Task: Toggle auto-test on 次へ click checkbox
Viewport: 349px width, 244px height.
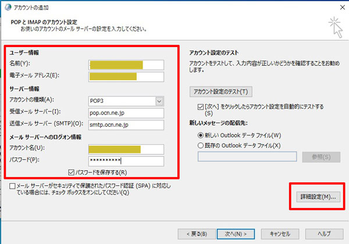Action: coord(200,107)
